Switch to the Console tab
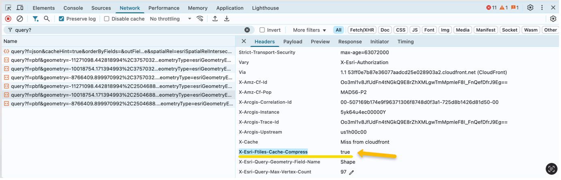The height and width of the screenshot is (180, 561). [x=73, y=8]
